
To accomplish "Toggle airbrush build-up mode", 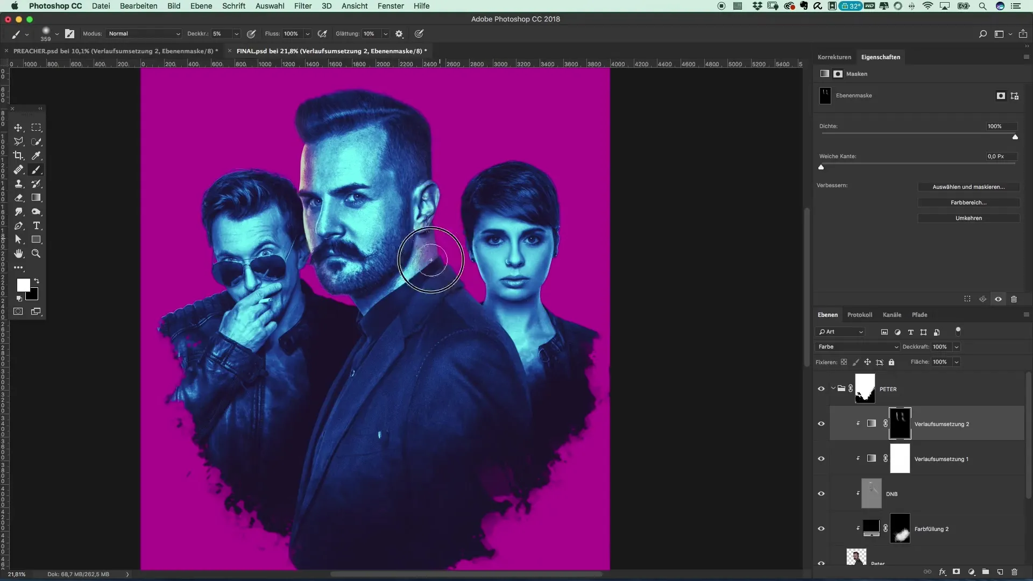I will coord(322,34).
